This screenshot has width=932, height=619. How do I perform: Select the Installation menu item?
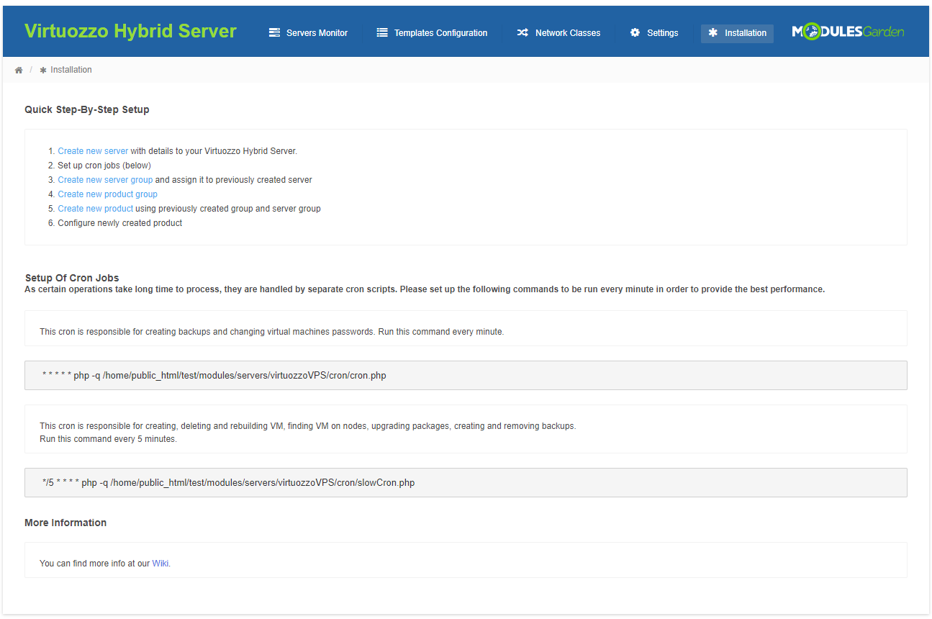pos(737,33)
